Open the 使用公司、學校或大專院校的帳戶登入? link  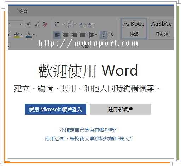[88, 139]
